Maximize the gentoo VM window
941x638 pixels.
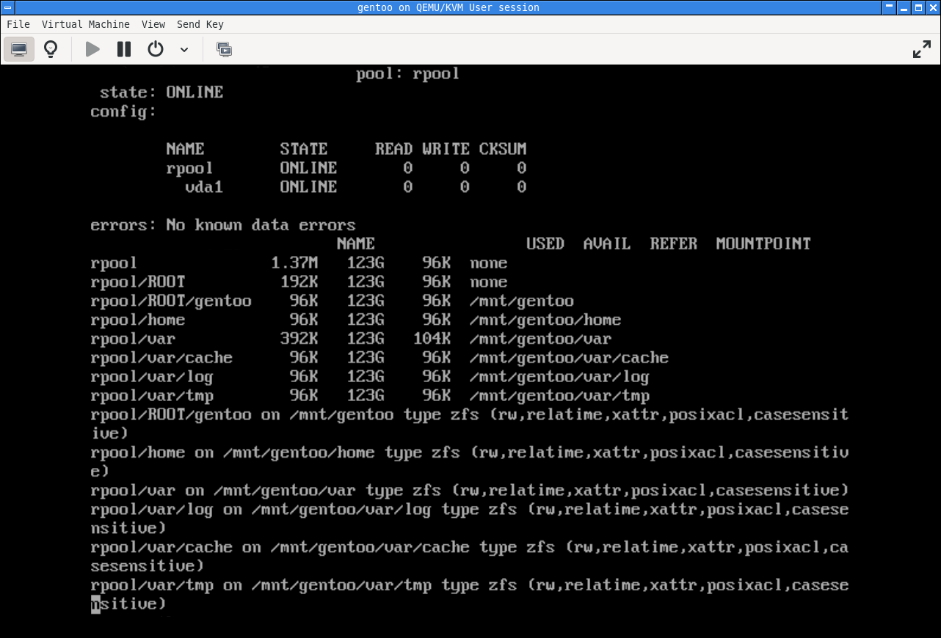pos(918,7)
